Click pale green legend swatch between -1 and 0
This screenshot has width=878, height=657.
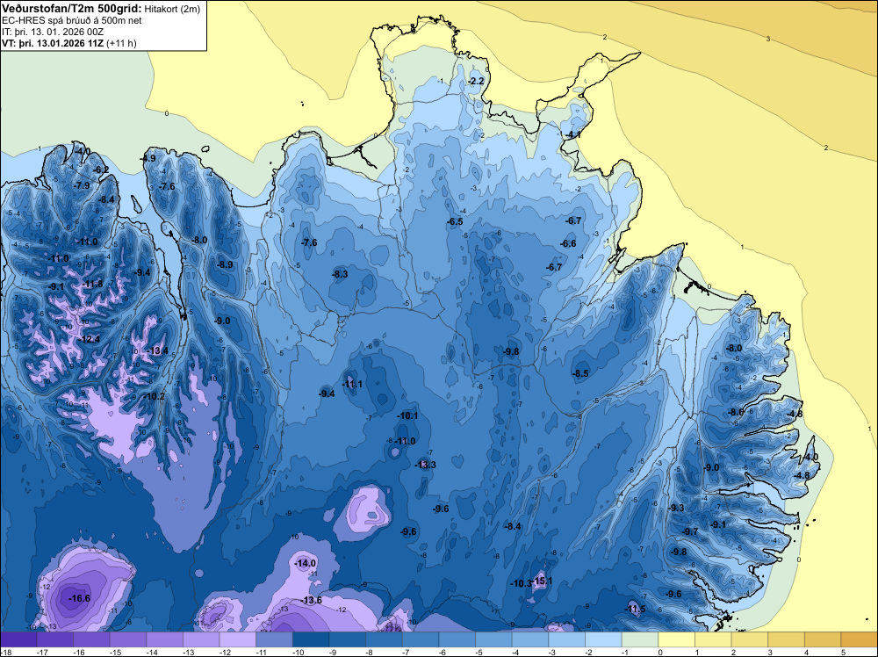click(x=640, y=639)
